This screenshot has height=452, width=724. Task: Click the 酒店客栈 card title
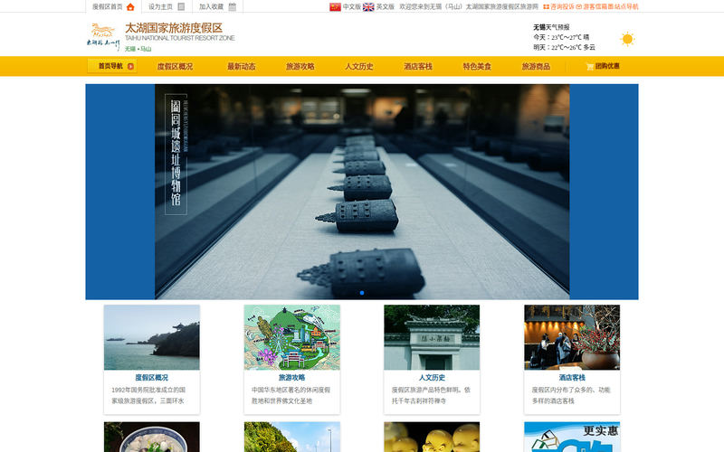tap(572, 377)
